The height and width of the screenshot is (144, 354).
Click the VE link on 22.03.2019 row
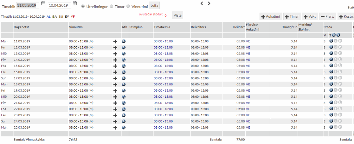[x=248, y=109]
